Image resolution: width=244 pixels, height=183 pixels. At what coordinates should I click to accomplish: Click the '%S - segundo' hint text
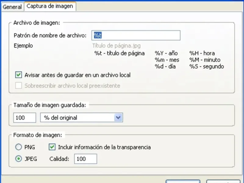[207, 66]
